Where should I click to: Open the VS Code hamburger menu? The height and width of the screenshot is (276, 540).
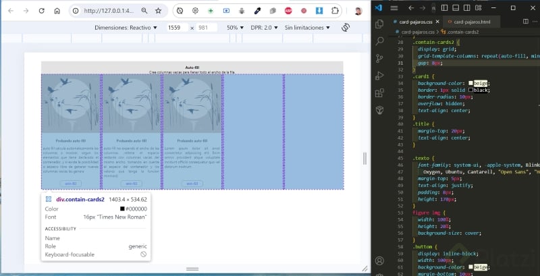[396, 7]
